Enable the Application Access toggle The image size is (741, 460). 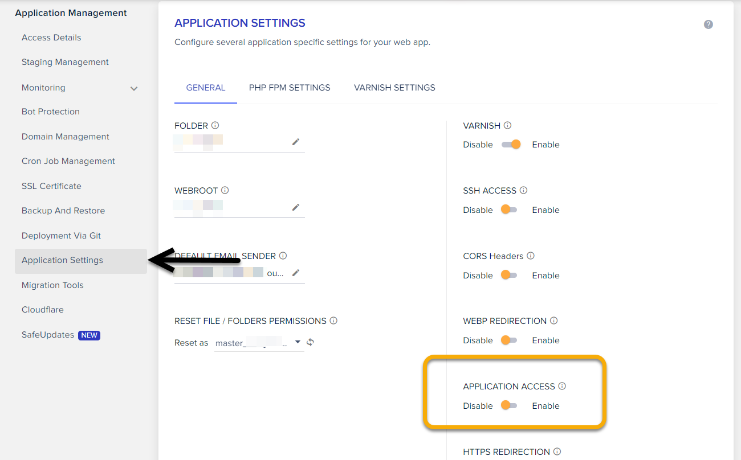[508, 405]
